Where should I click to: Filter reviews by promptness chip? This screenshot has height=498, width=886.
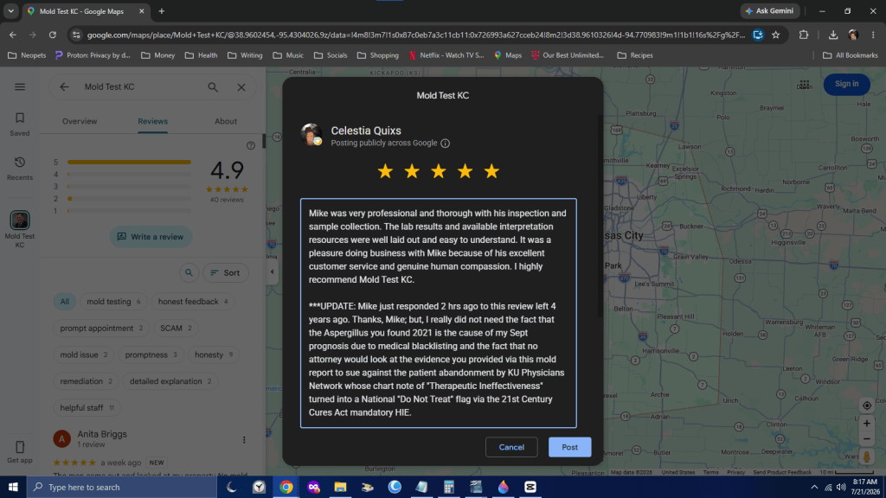[x=151, y=354]
